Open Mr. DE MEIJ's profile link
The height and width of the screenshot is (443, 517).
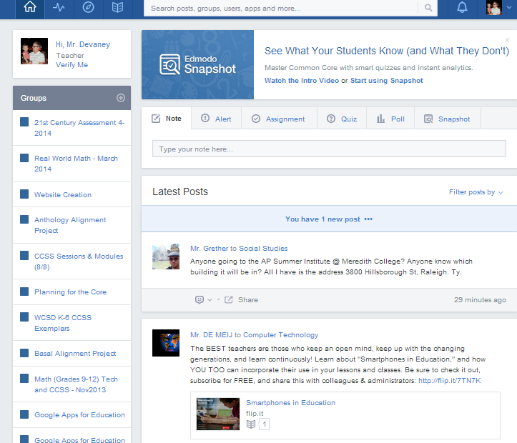click(212, 335)
